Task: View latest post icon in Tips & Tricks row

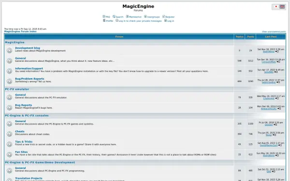Action: 280,145
